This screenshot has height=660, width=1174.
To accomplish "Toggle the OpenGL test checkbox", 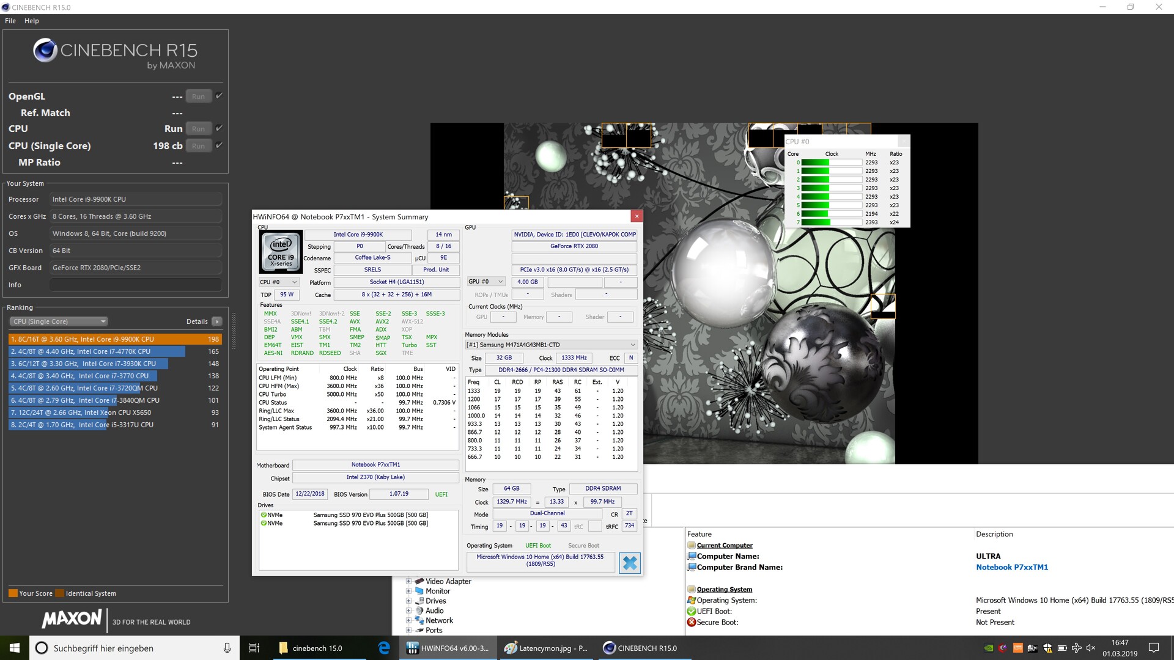I will (219, 96).
